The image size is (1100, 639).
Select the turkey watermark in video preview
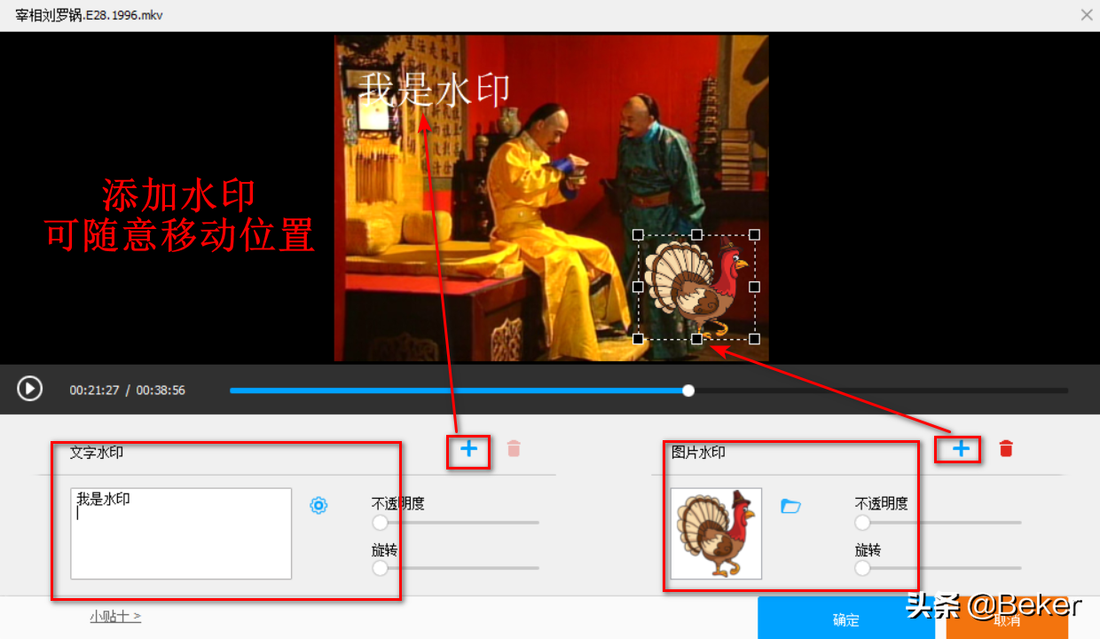tap(696, 287)
